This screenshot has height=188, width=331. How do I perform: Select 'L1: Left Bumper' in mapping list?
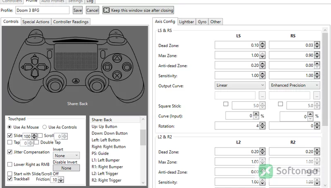pos(106,160)
